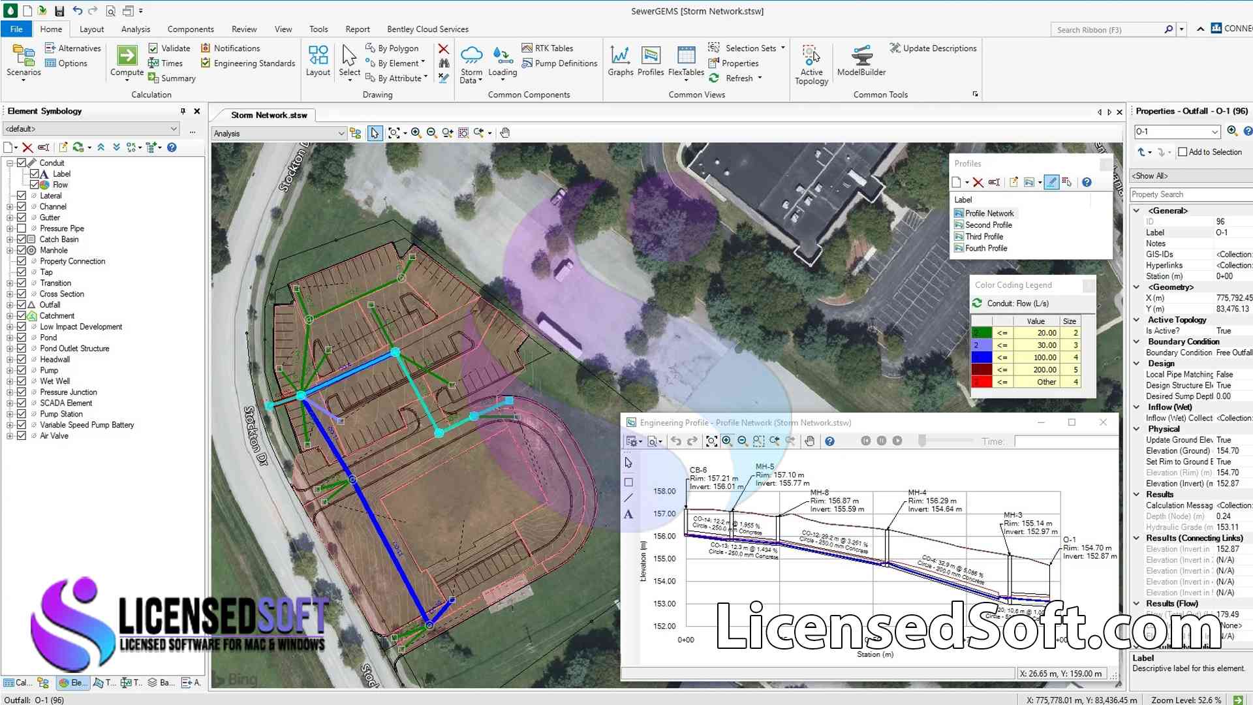Select the By Polygon selection tool
Viewport: 1253px width, 705px height.
(x=392, y=48)
